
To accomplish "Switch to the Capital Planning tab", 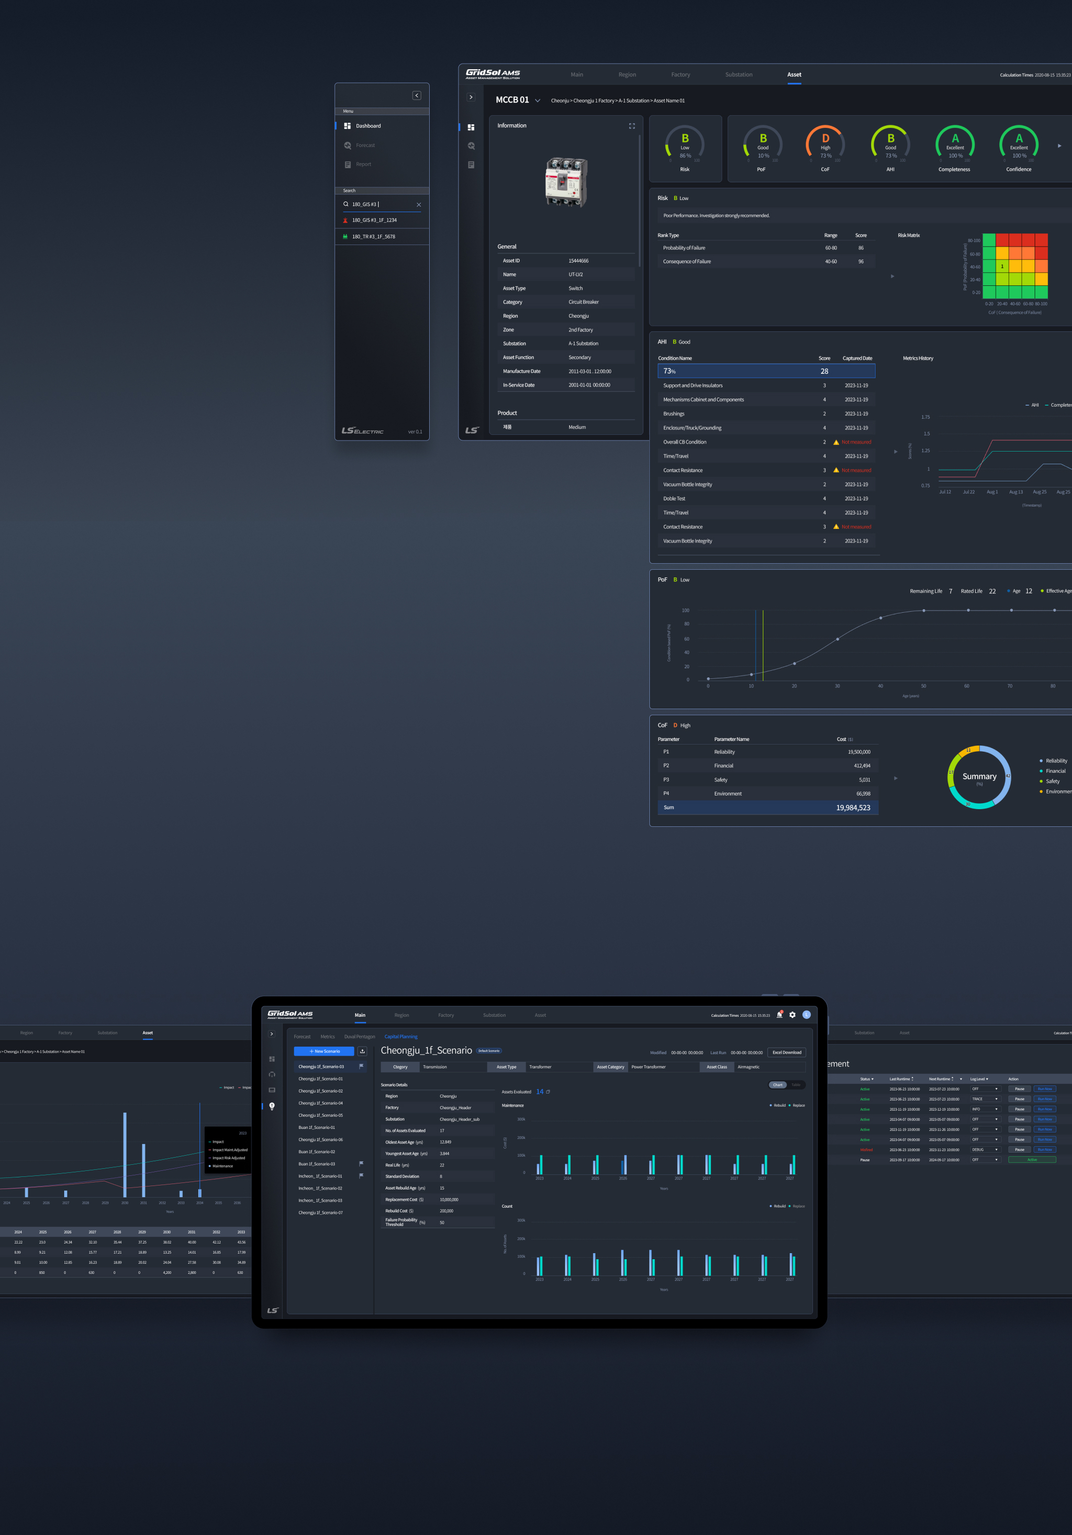I will pos(400,1037).
